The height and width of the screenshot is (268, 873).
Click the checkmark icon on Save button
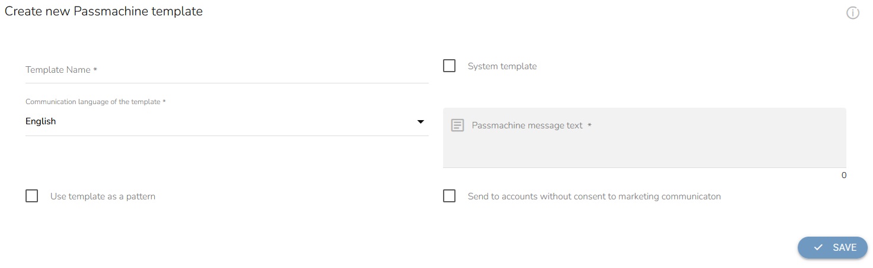818,248
